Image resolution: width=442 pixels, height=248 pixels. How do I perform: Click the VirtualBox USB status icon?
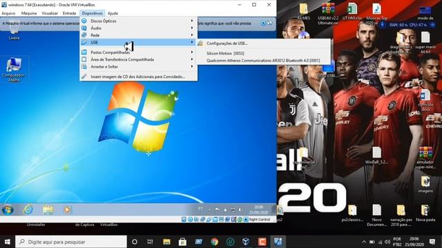[x=209, y=219]
